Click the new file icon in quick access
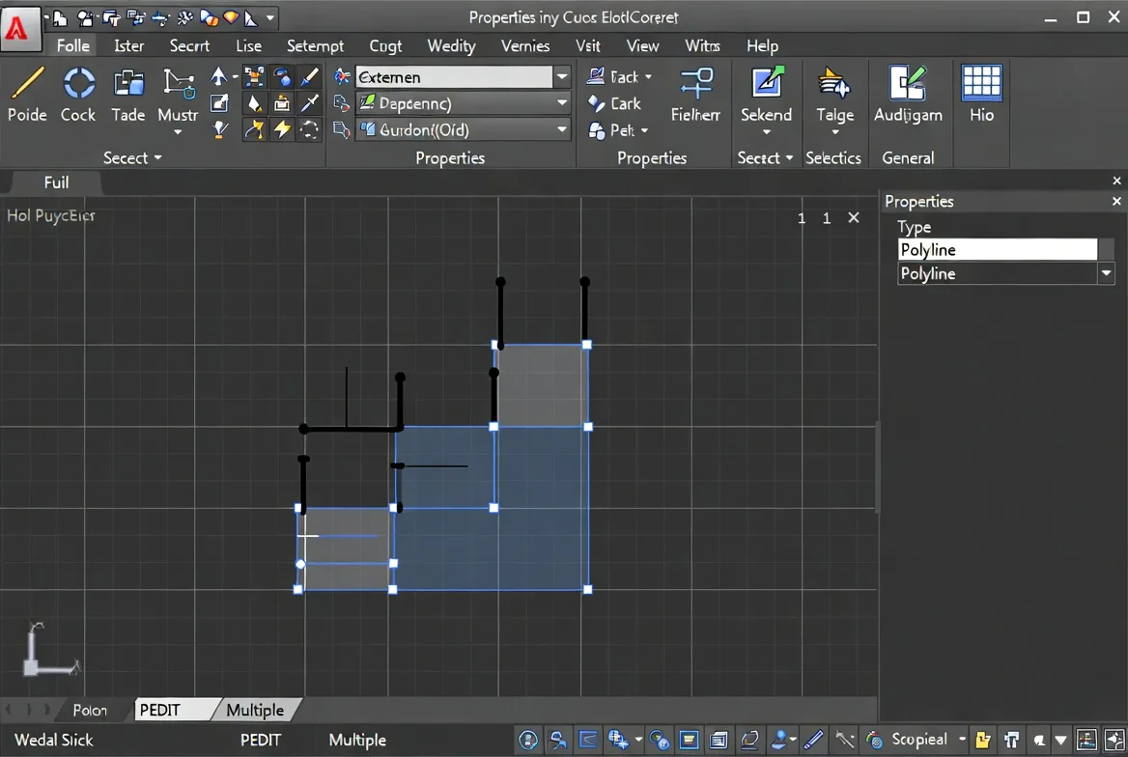The image size is (1128, 757). coord(61,17)
